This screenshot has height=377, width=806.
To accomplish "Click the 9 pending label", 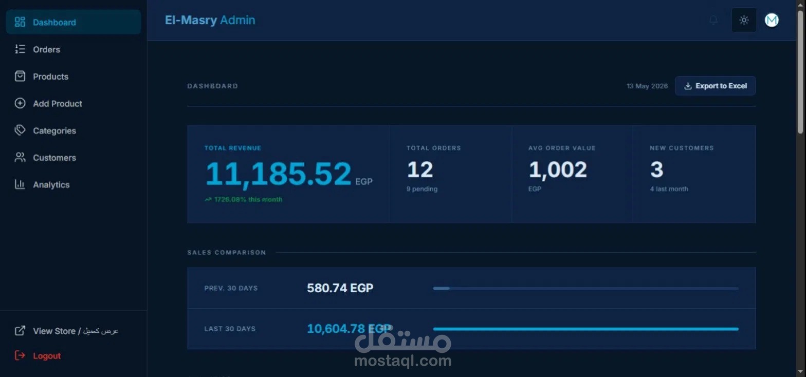I will click(x=422, y=189).
